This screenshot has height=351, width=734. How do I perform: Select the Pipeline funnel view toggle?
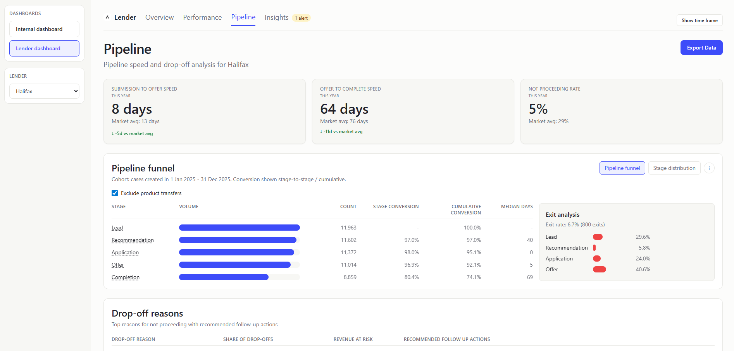tap(622, 168)
